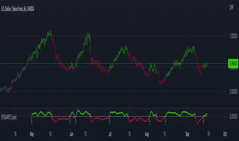
Task: Select the green 0.96443 current price tag
Action: click(x=233, y=63)
